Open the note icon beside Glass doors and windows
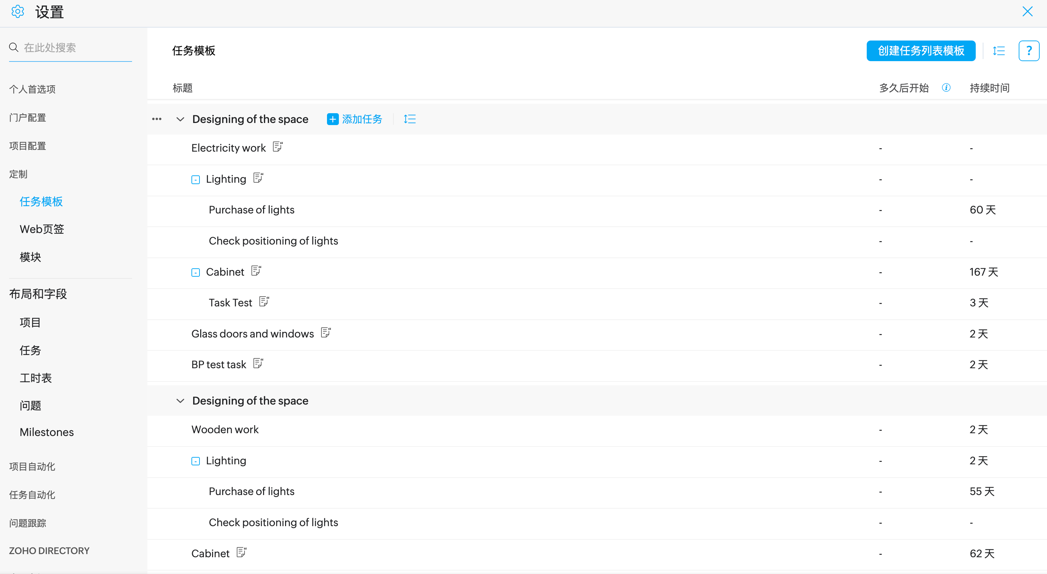The image size is (1047, 574). [x=326, y=333]
